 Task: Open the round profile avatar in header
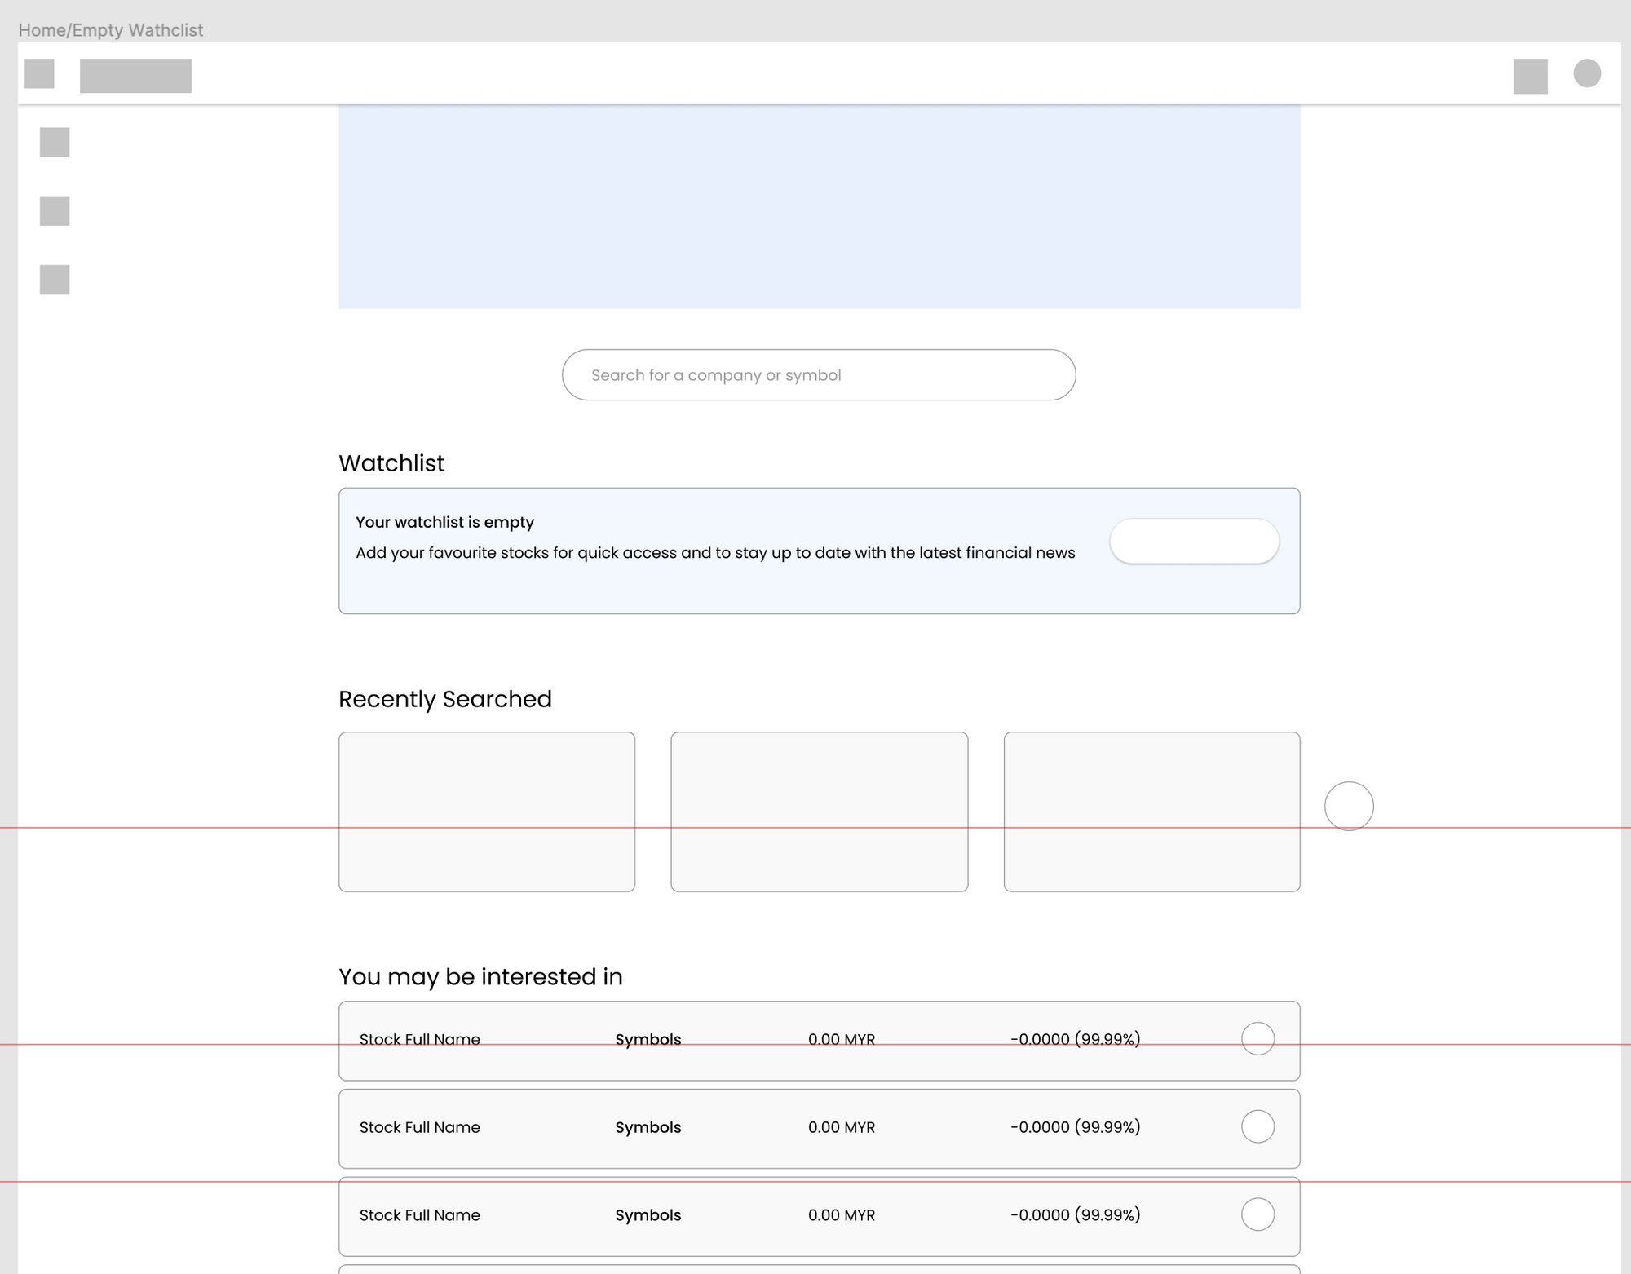click(x=1586, y=73)
